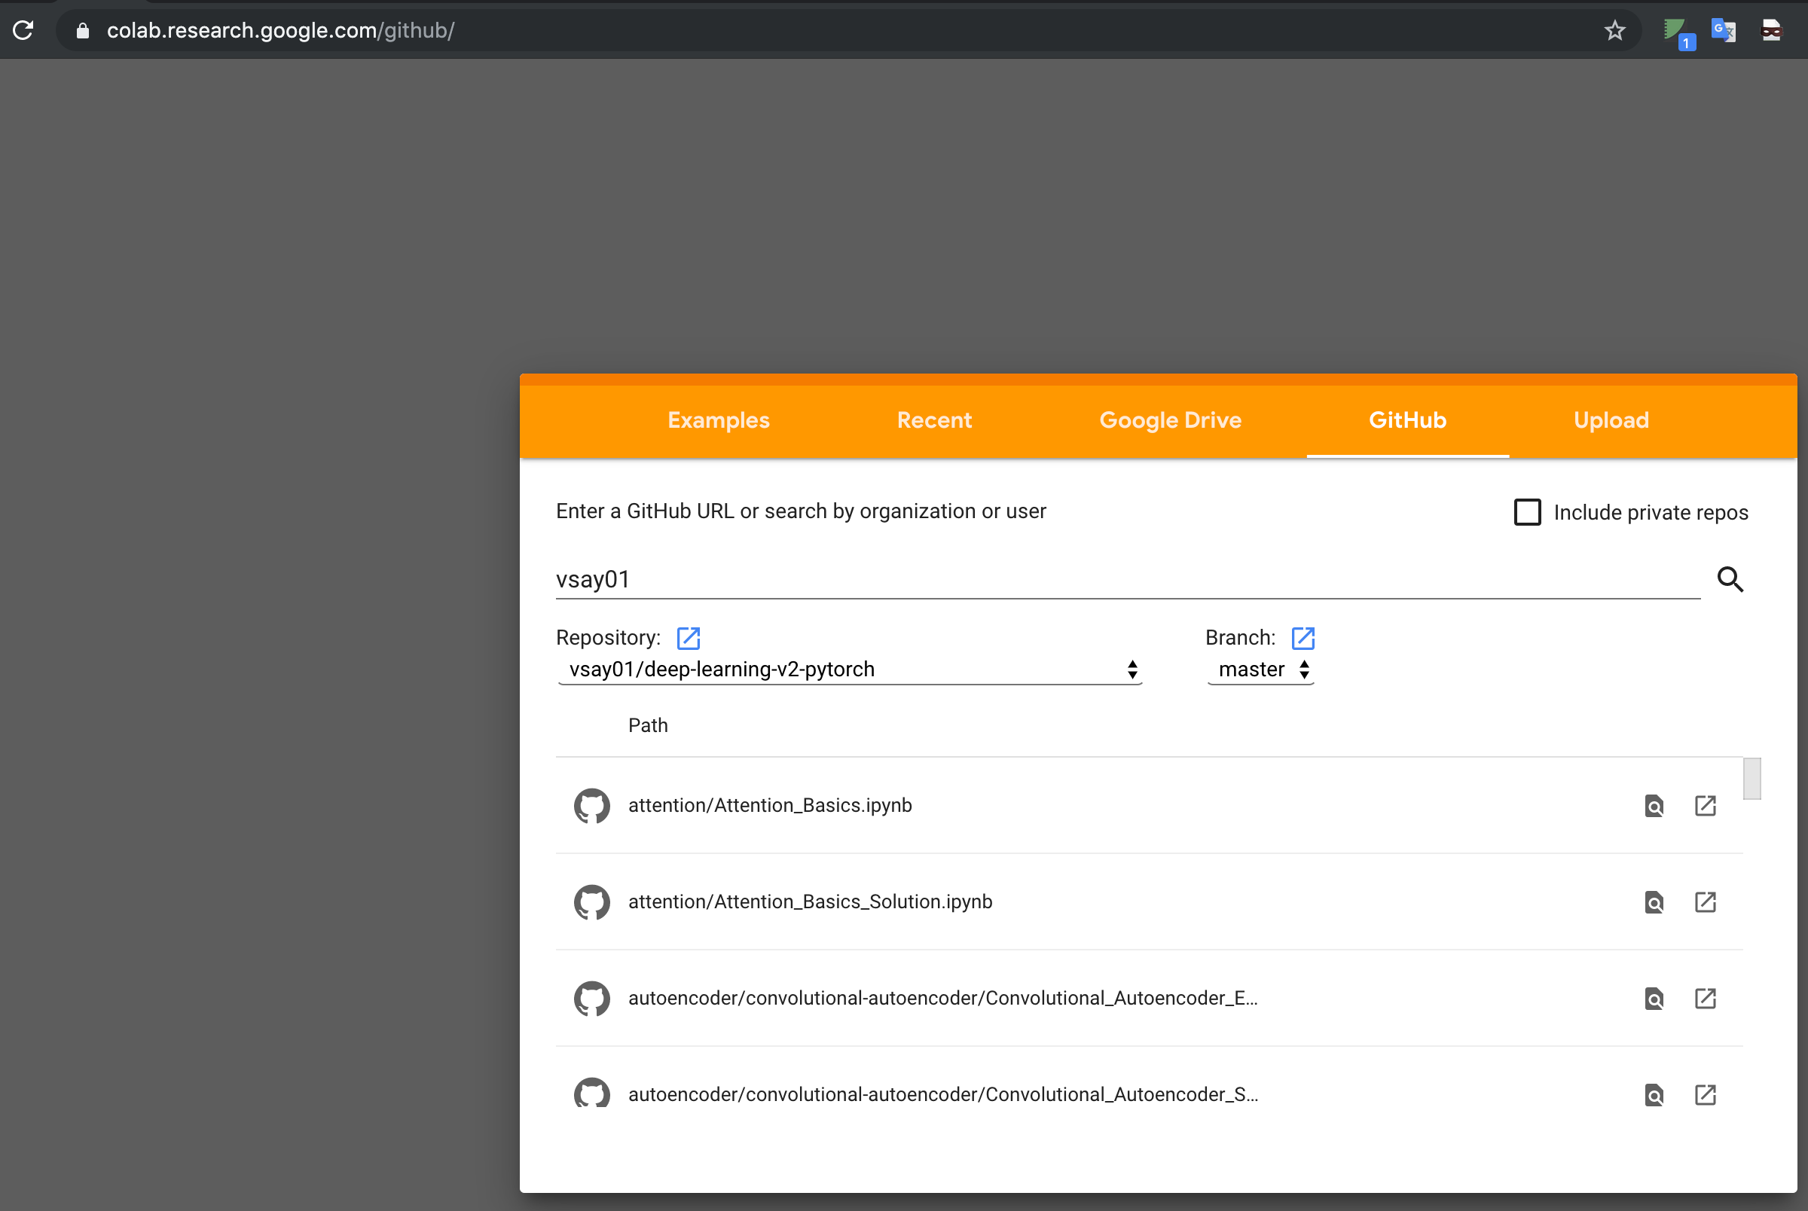This screenshot has width=1808, height=1211.
Task: Enable Include private repos checkbox
Action: point(1527,512)
